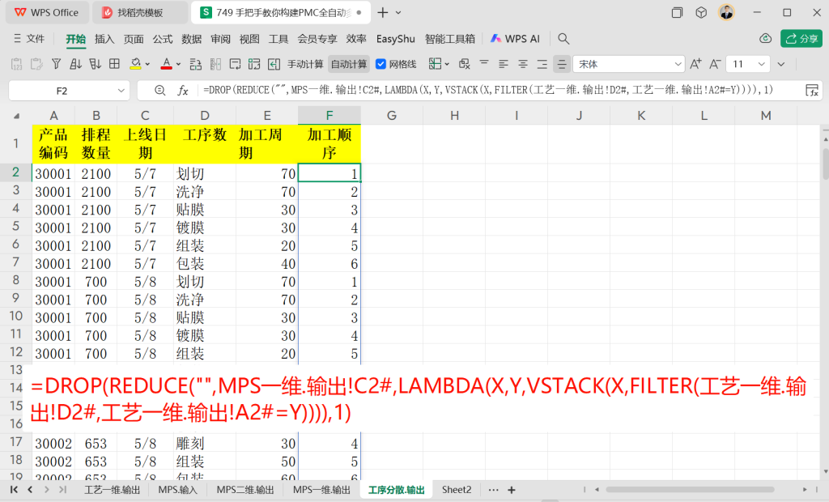829x502 pixels.
Task: Click into the formula bar text
Action: tap(487, 91)
